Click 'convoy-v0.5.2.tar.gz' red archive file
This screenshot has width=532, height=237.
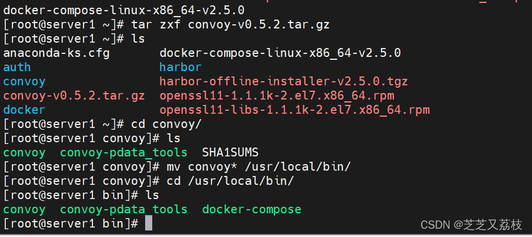[74, 96]
